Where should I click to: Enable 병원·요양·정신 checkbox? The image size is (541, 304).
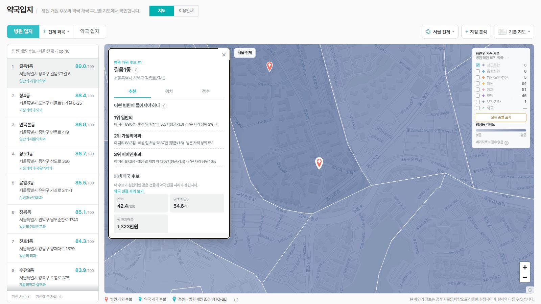tap(478, 77)
